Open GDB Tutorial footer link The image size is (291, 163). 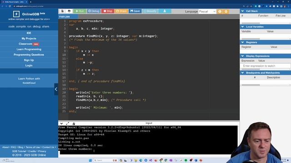click(19, 151)
